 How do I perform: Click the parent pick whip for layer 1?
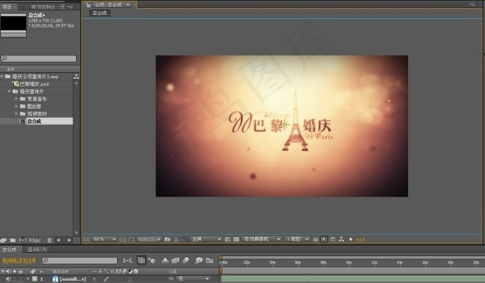click(171, 279)
